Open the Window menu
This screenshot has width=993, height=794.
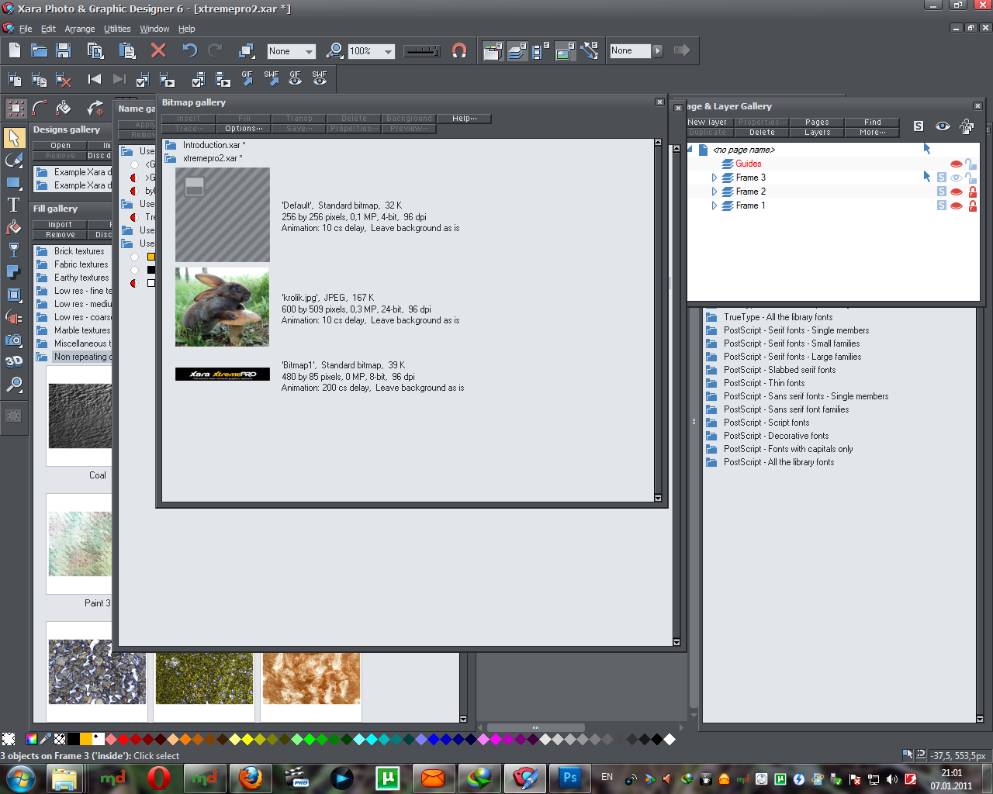[154, 29]
